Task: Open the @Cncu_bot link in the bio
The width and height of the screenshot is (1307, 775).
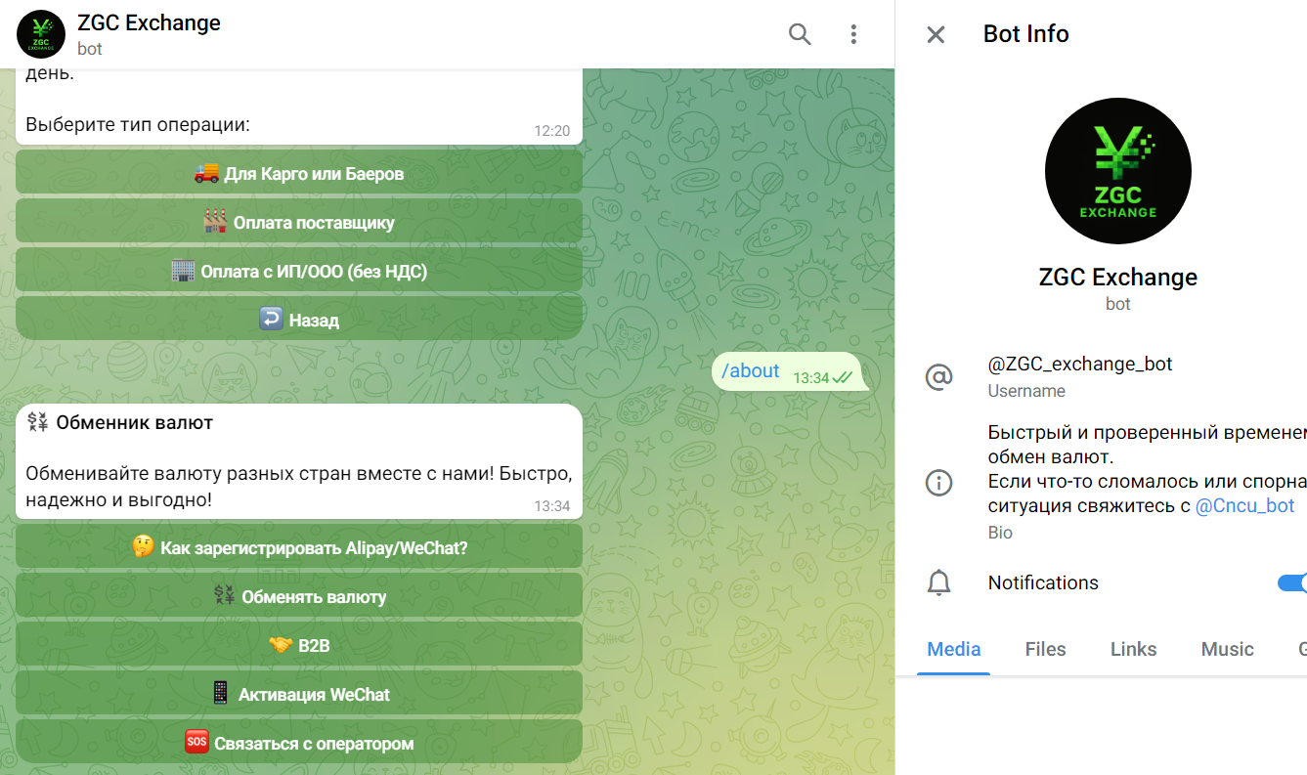Action: pos(1244,504)
